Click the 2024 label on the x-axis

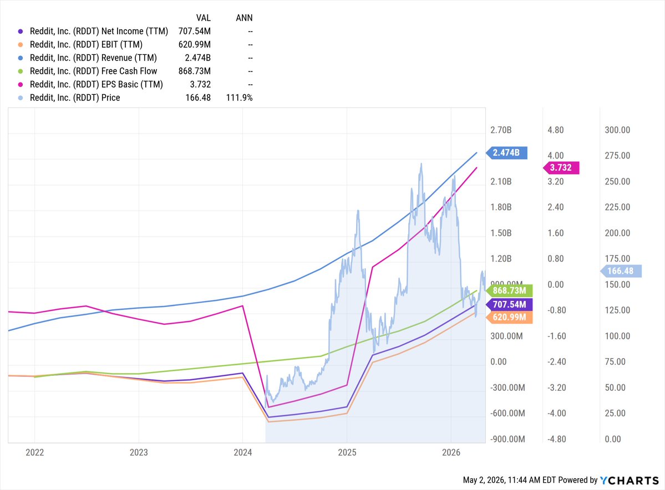(x=242, y=452)
